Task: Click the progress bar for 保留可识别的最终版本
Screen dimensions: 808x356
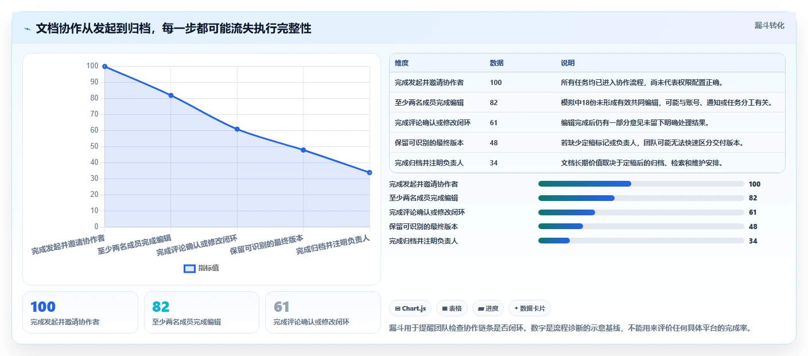Action: click(x=641, y=227)
